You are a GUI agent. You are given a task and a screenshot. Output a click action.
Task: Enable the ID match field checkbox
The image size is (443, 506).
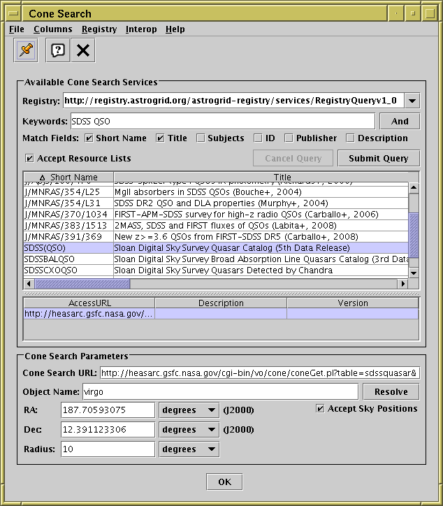coord(258,138)
